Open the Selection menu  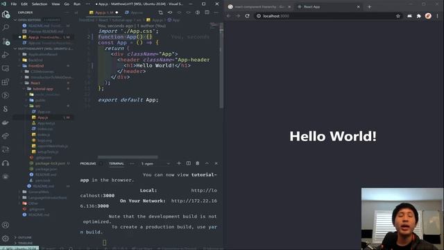[x=40, y=4]
